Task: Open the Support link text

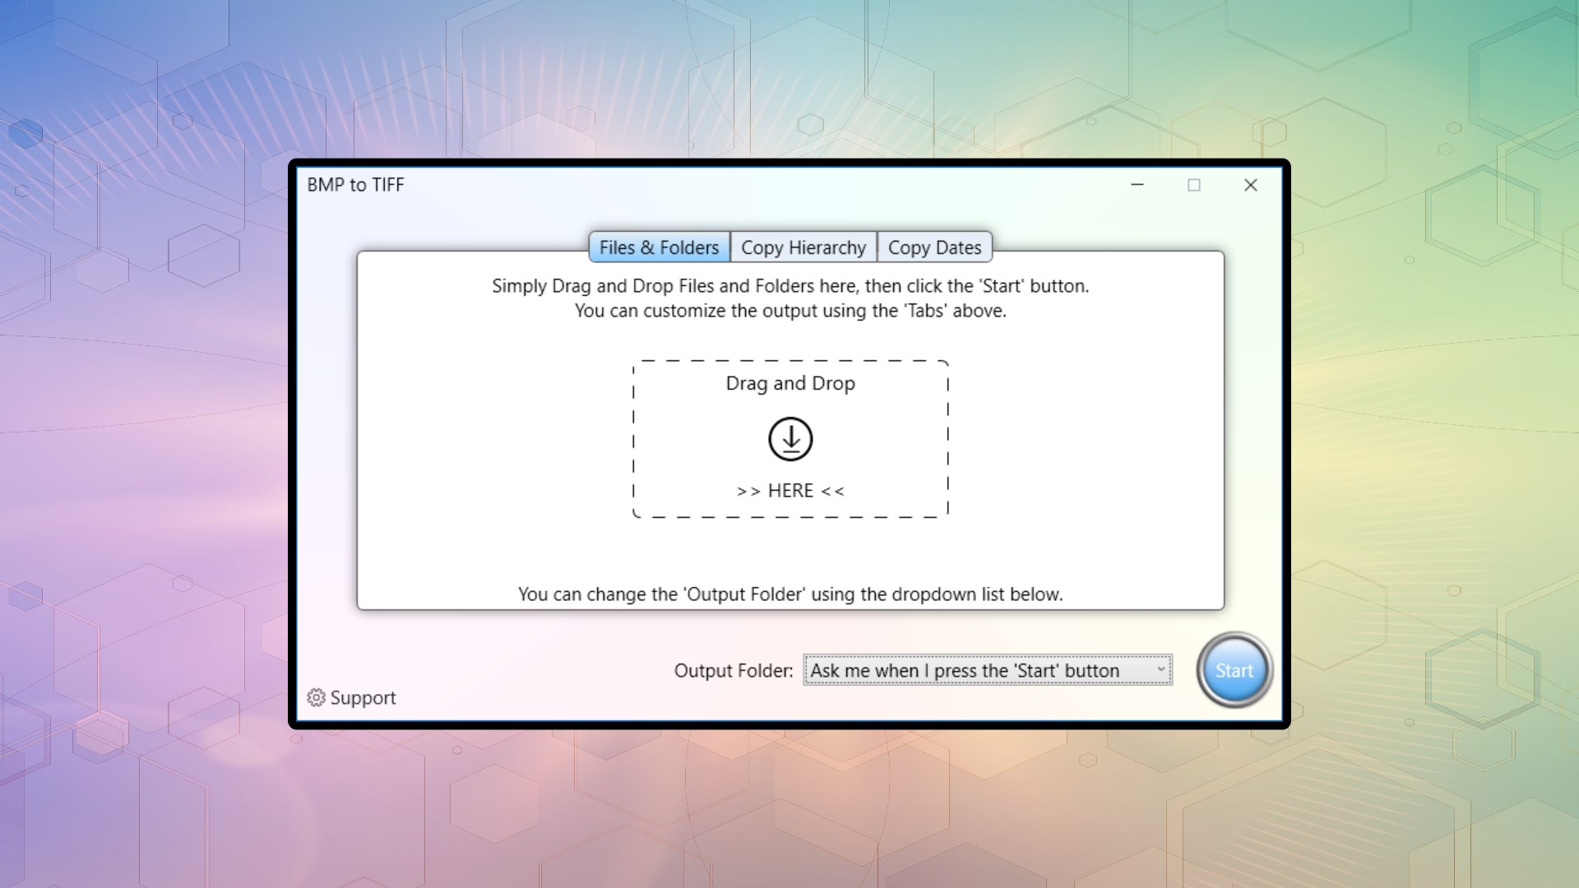Action: (x=363, y=697)
